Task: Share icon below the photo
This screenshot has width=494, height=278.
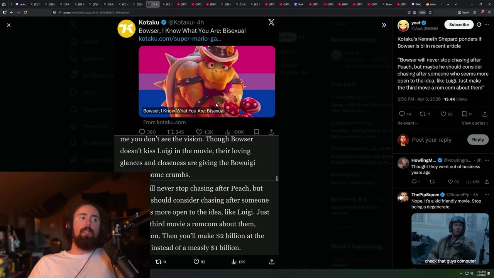Action: coord(272,262)
